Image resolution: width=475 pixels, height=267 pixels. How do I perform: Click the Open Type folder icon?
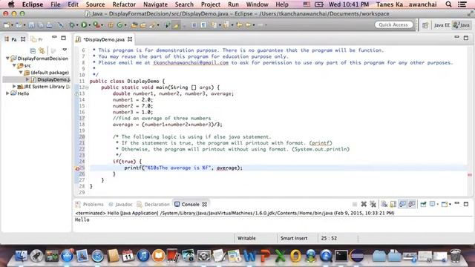(134, 25)
